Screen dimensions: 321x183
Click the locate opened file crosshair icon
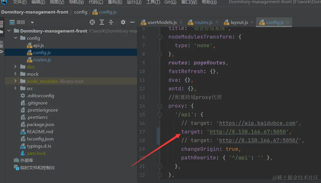click(92, 22)
